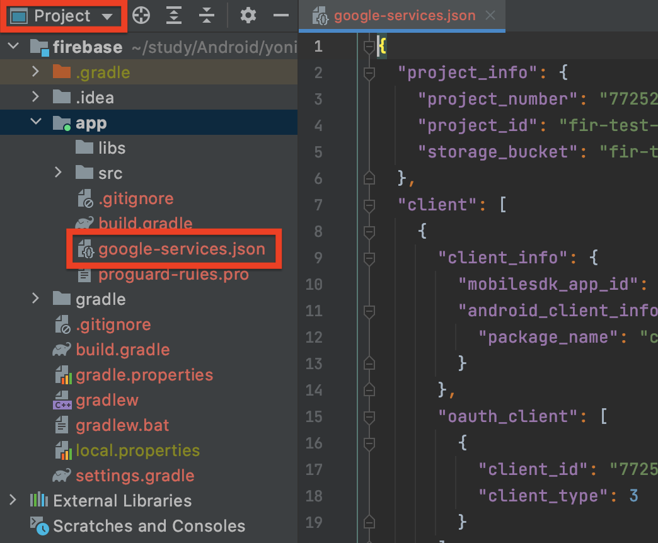
Task: Click the settings.gradle elephant icon
Action: click(62, 476)
